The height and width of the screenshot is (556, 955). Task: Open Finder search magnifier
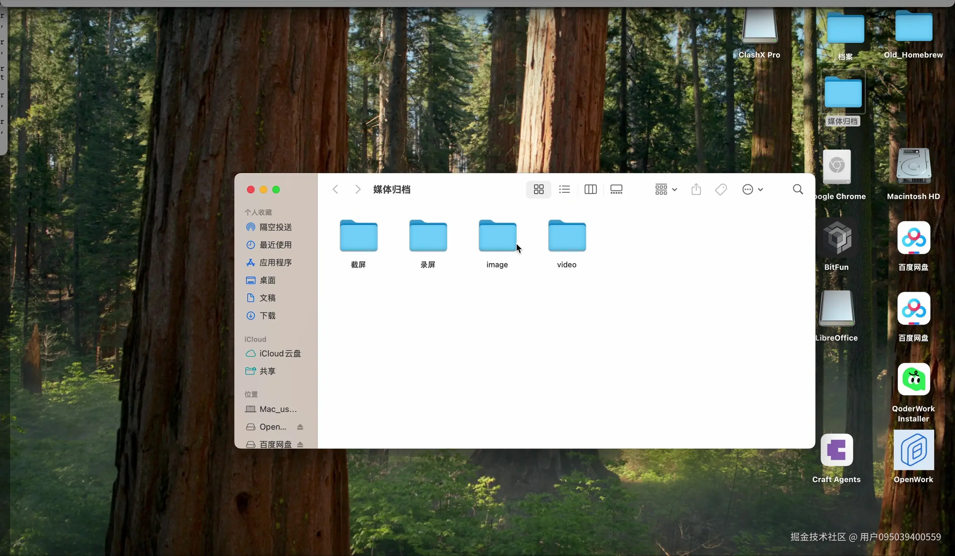coord(798,189)
